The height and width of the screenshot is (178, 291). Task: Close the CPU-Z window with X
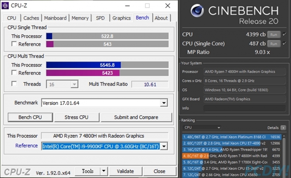[167, 6]
